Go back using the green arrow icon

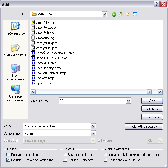point(114,14)
